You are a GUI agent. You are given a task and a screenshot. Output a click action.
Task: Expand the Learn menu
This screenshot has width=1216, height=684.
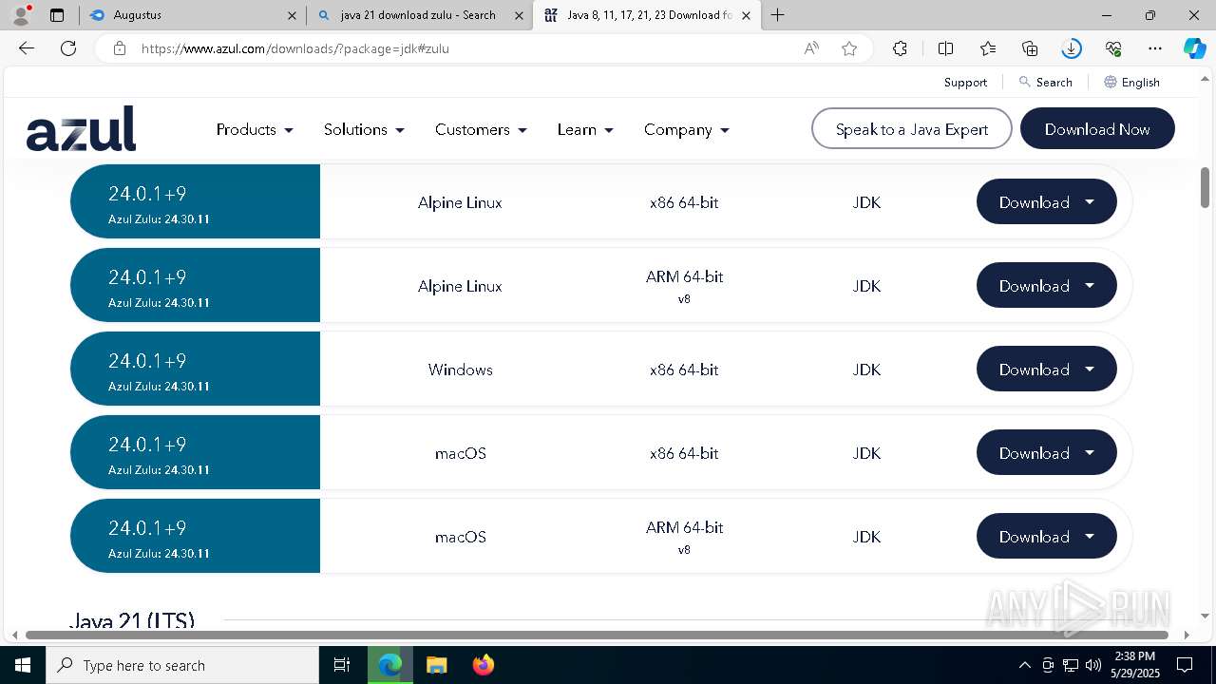(585, 129)
